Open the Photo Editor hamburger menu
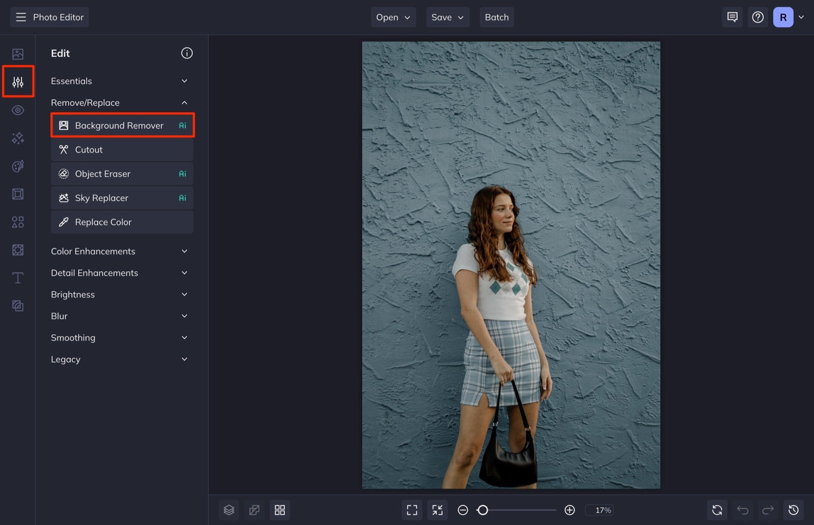The image size is (814, 525). pyautogui.click(x=21, y=17)
